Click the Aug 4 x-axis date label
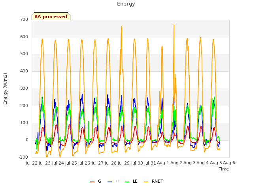 pos(203,163)
